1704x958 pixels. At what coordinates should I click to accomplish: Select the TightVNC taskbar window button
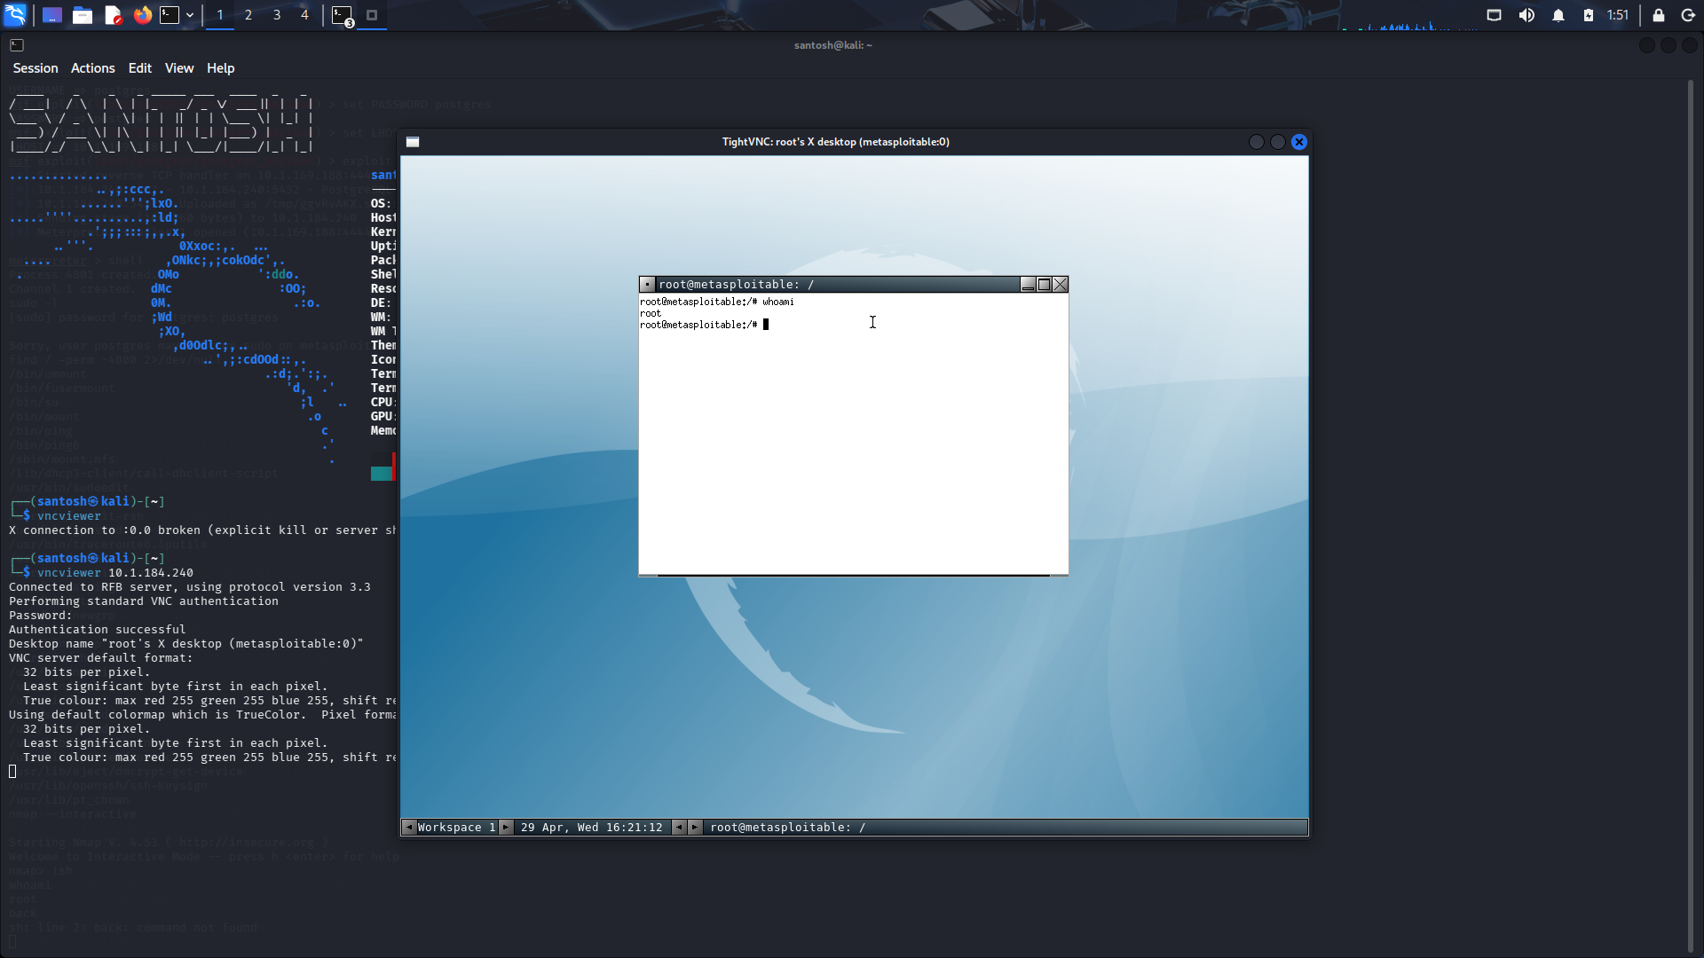[x=372, y=15]
